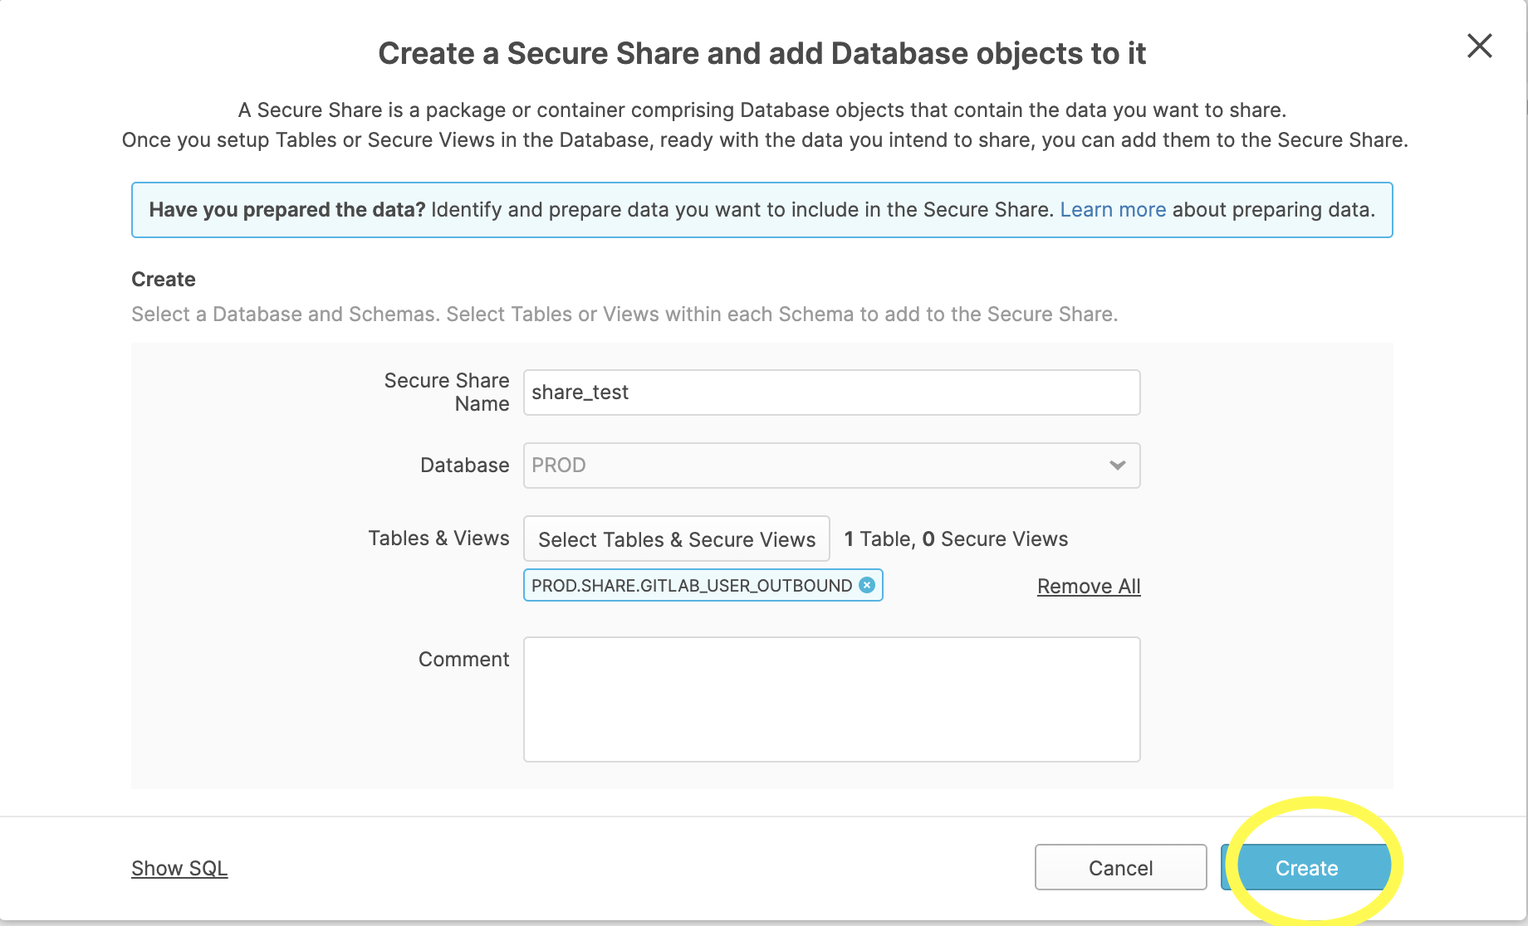This screenshot has width=1528, height=926.
Task: Click inside the Comment text area
Action: 830,699
